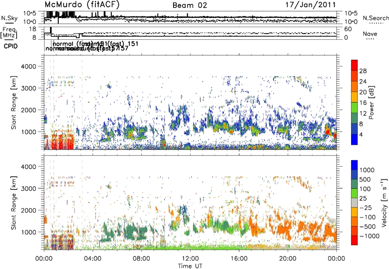389x269 pixels.
Task: Click the CPID row label
Action: coord(11,46)
